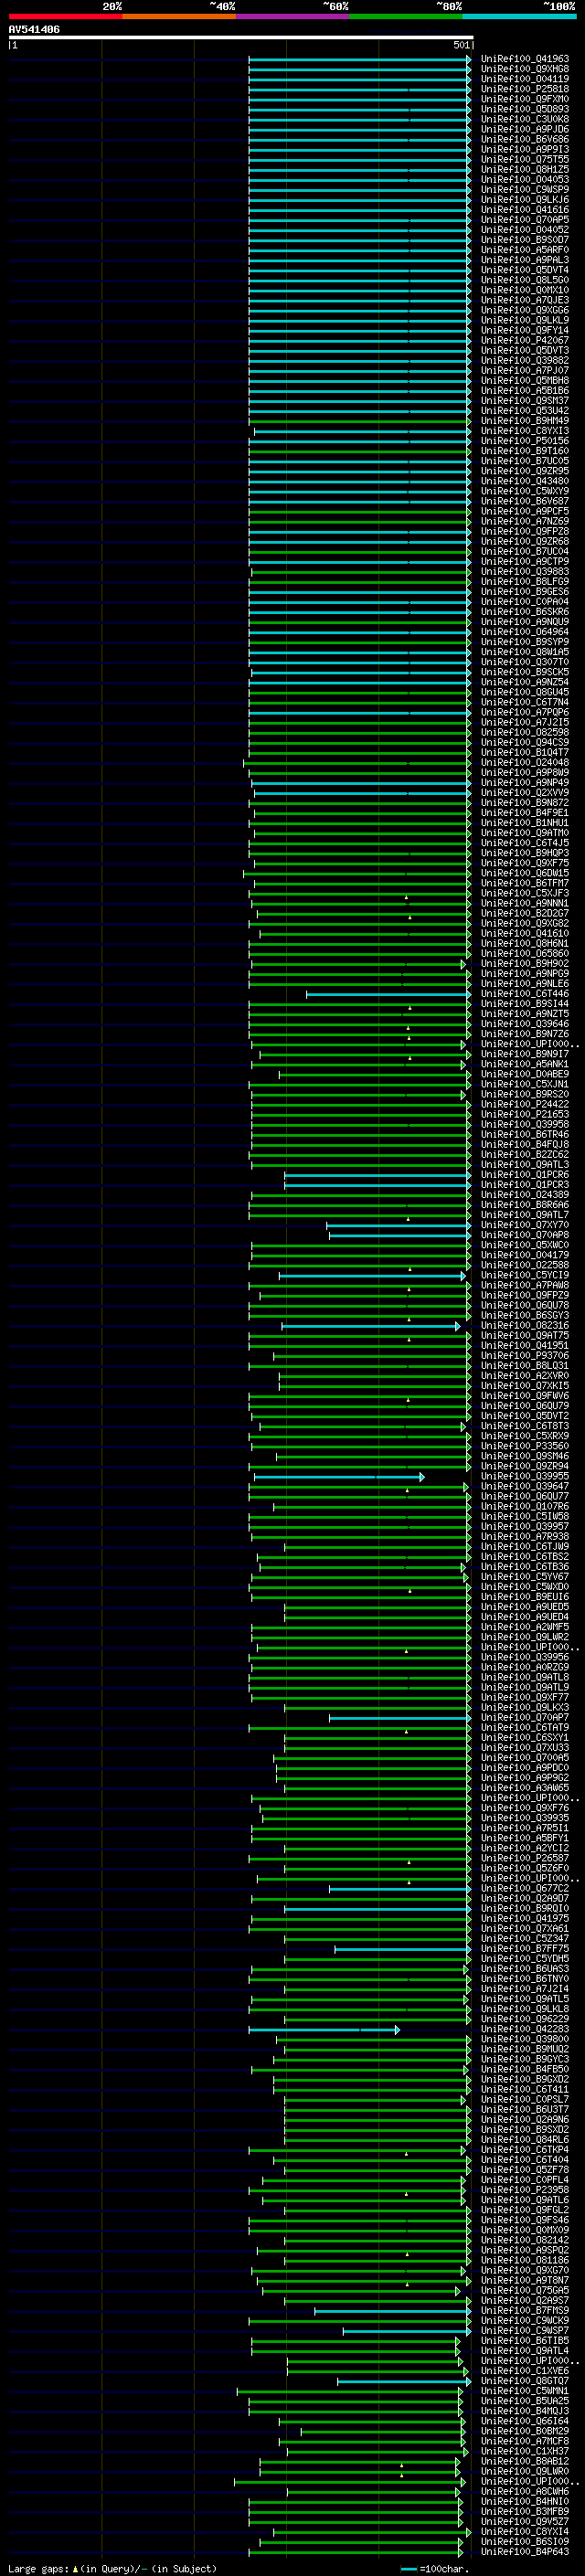Click the cyan ~100% identity legend bar

click(520, 16)
